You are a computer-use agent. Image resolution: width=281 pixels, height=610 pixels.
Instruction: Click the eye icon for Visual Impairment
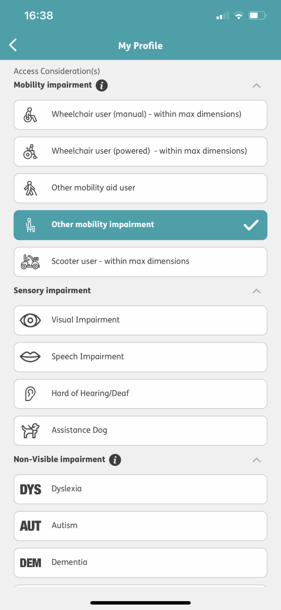tap(30, 320)
